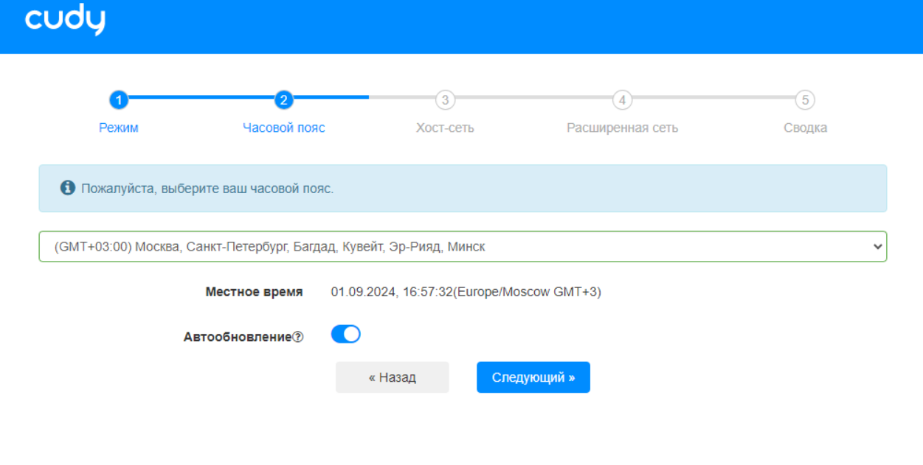The height and width of the screenshot is (465, 923).
Task: Click the Хост-сеть step label
Action: pos(445,127)
